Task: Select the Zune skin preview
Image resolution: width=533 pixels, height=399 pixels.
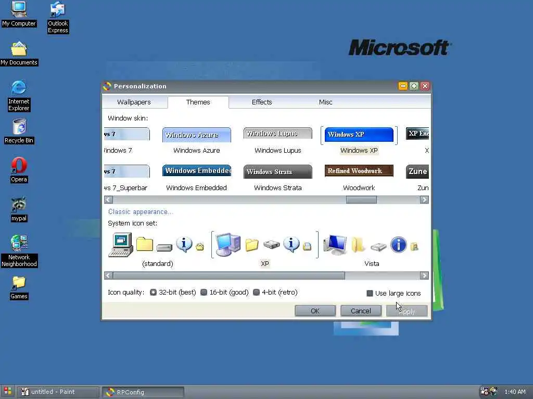Action: point(417,171)
